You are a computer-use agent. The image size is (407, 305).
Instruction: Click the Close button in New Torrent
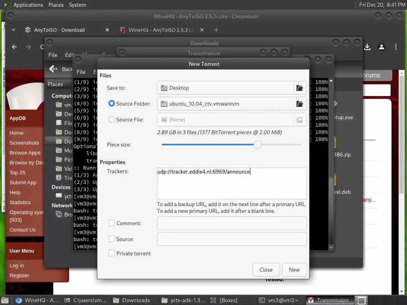tap(266, 270)
